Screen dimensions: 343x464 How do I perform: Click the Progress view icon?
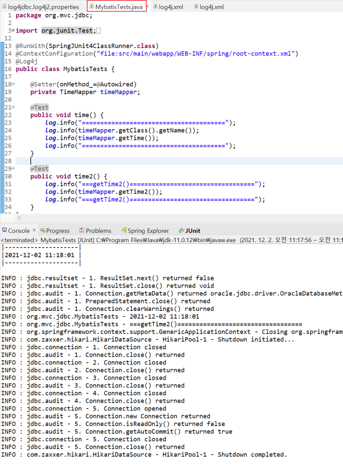[42, 231]
